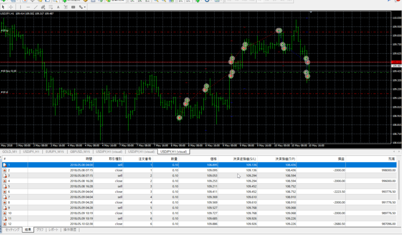
Task: Click the 残高 column header
Action: [371, 159]
